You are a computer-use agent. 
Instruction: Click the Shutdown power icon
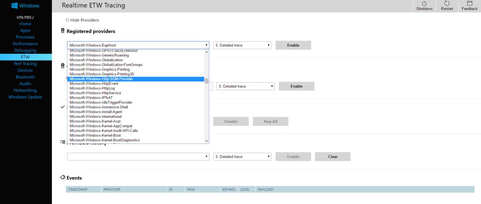coord(424,3)
